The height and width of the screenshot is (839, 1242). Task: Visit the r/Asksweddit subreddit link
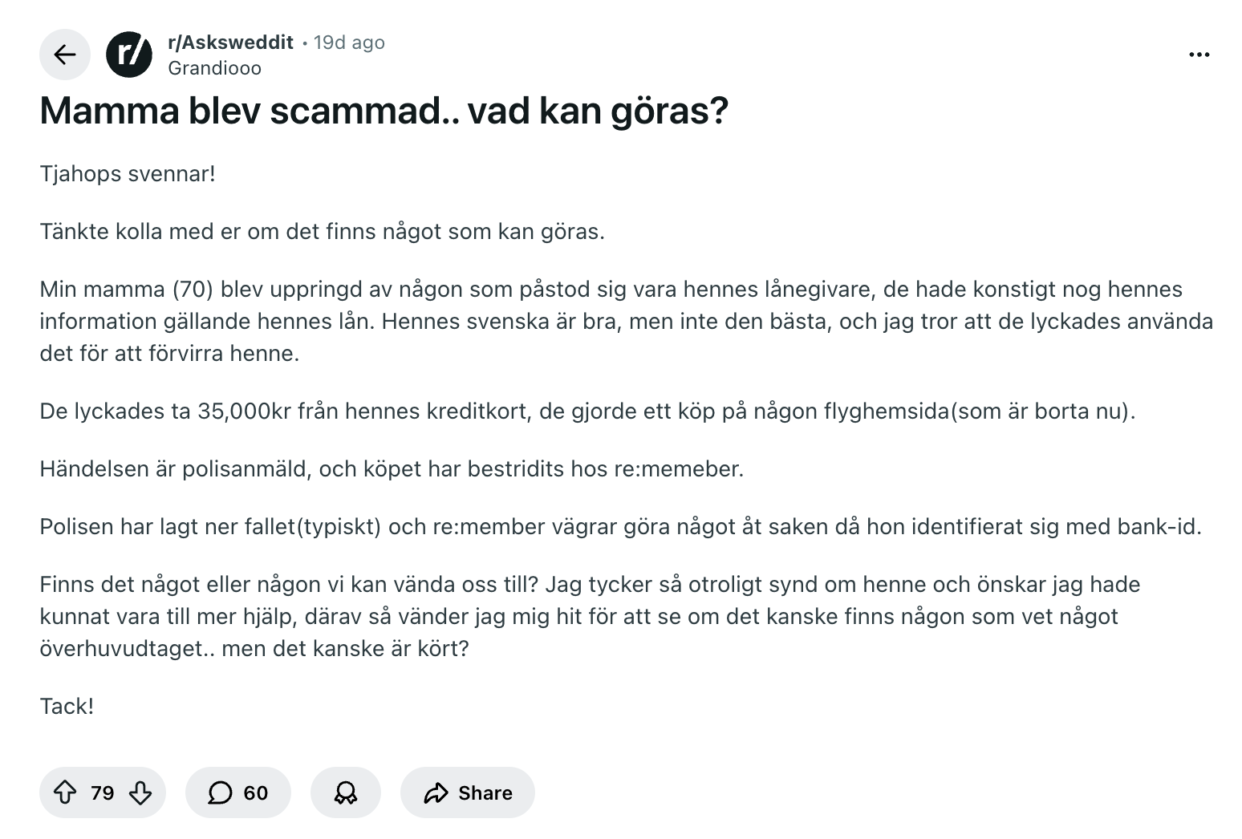[230, 43]
